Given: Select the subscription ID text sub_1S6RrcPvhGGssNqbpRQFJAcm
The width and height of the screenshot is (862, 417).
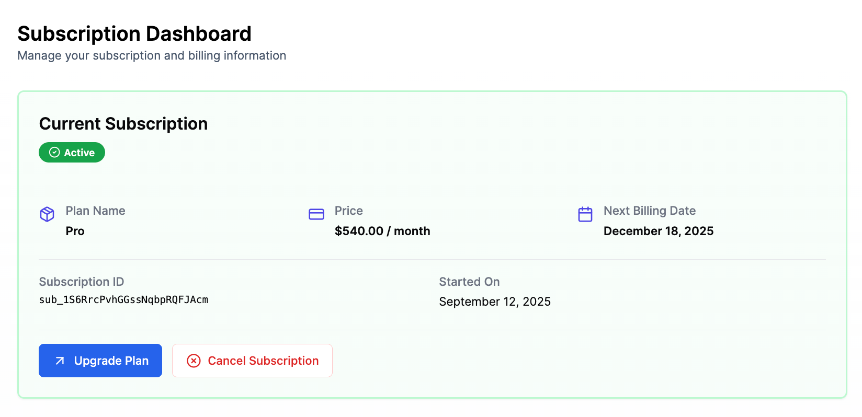Looking at the screenshot, I should tap(123, 300).
